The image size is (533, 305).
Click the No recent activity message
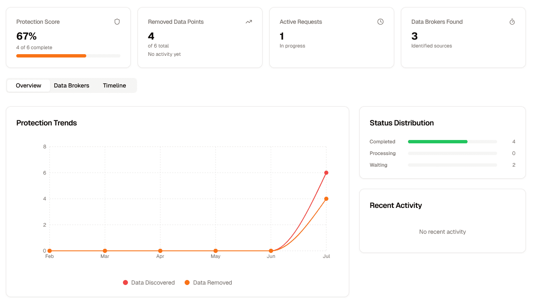pos(443,232)
